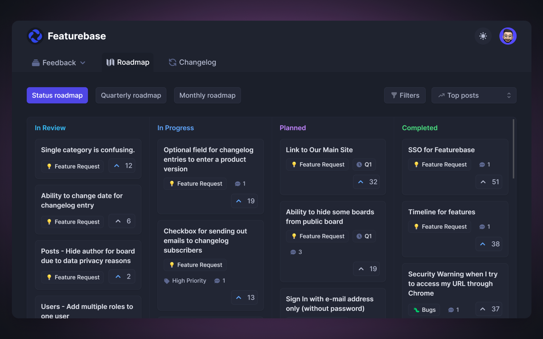Screen dimensions: 543x339
Task: Click the Q1 tag on 'Ability to hide some boards'
Action: (x=364, y=236)
